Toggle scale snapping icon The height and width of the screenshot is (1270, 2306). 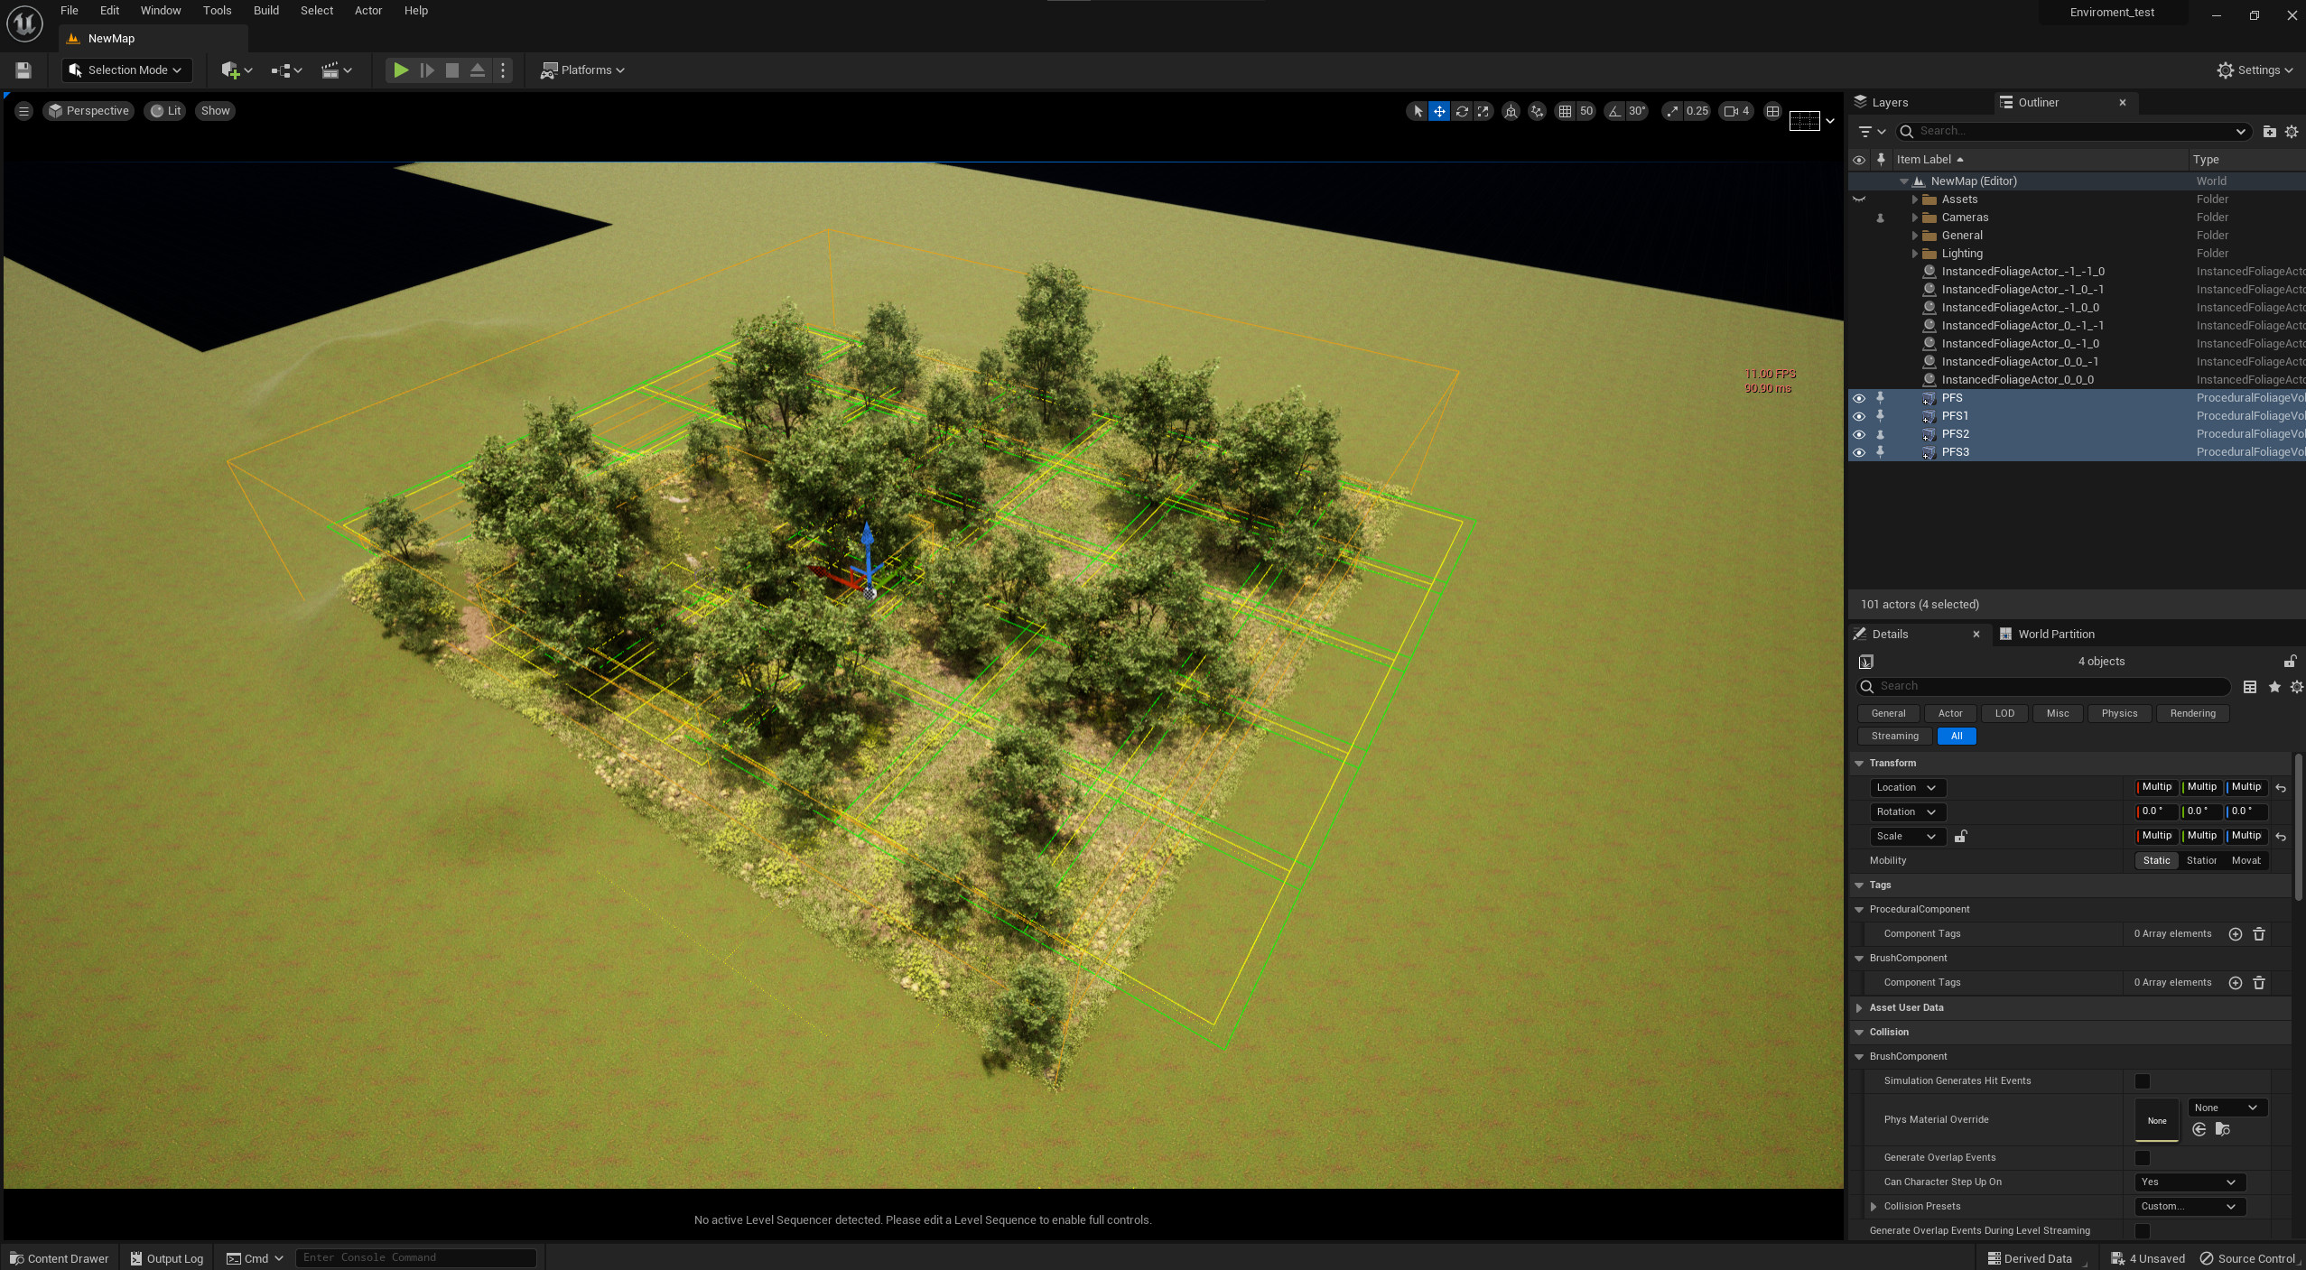(x=1672, y=111)
